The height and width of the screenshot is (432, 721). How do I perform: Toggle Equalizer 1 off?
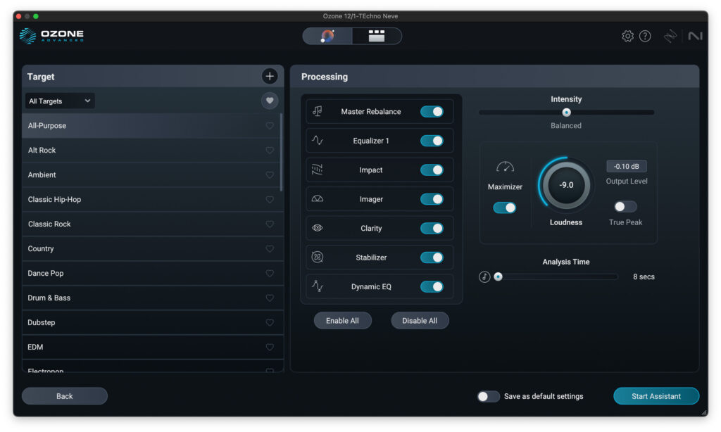click(x=432, y=141)
